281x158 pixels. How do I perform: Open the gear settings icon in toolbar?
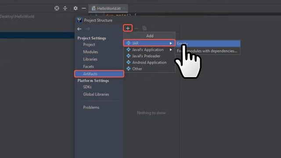tap(76, 8)
